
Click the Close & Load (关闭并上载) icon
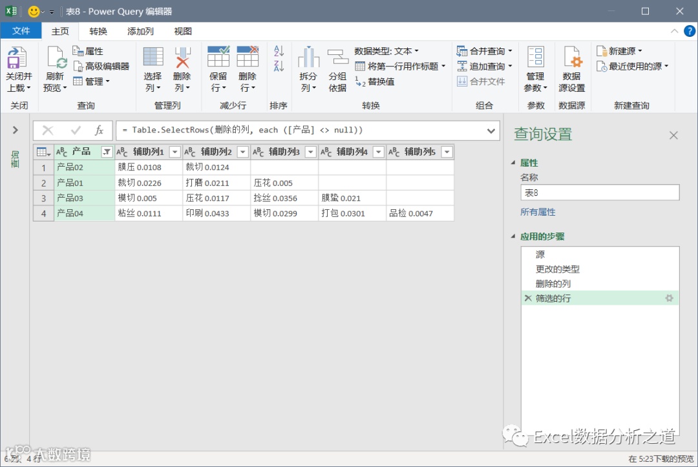click(17, 58)
